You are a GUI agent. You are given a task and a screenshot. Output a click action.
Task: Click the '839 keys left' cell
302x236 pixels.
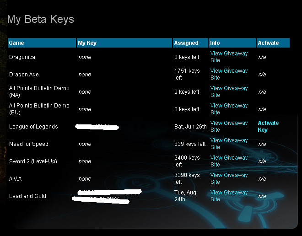click(x=190, y=144)
